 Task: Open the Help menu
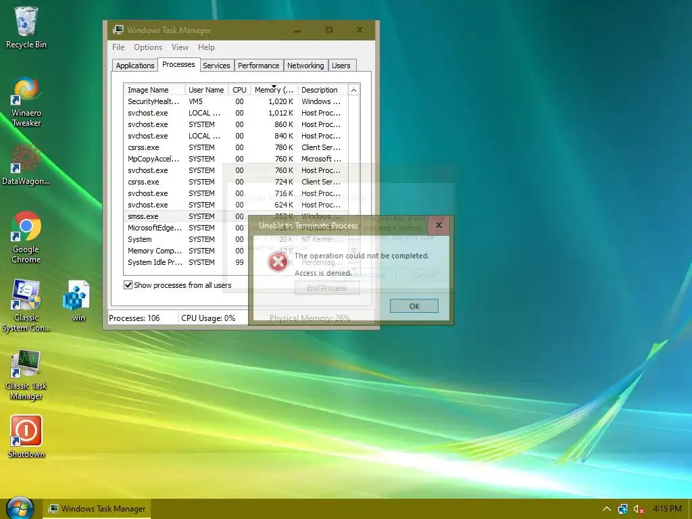click(x=206, y=47)
